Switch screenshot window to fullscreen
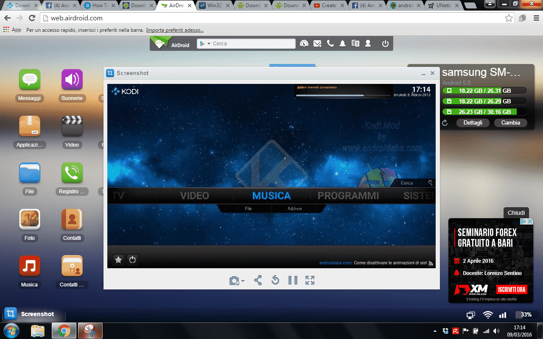 [x=310, y=280]
